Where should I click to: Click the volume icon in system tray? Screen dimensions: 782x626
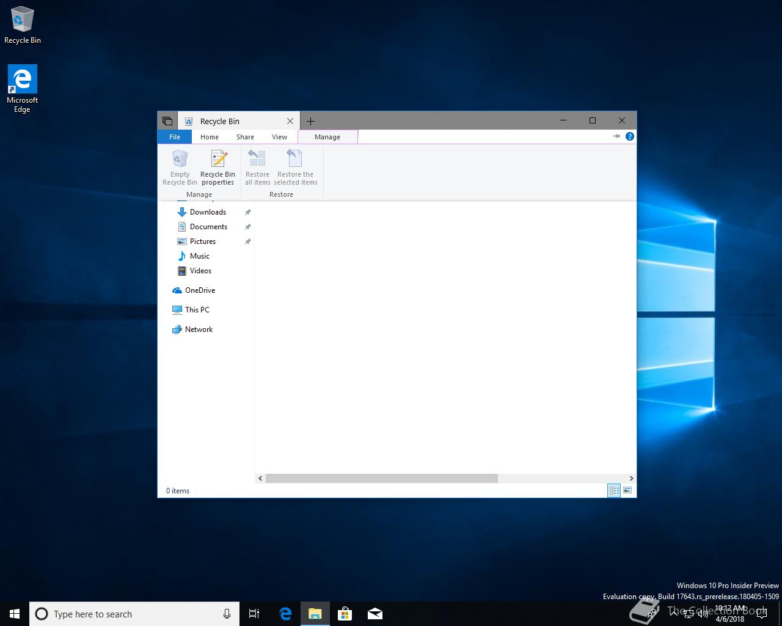pos(703,614)
